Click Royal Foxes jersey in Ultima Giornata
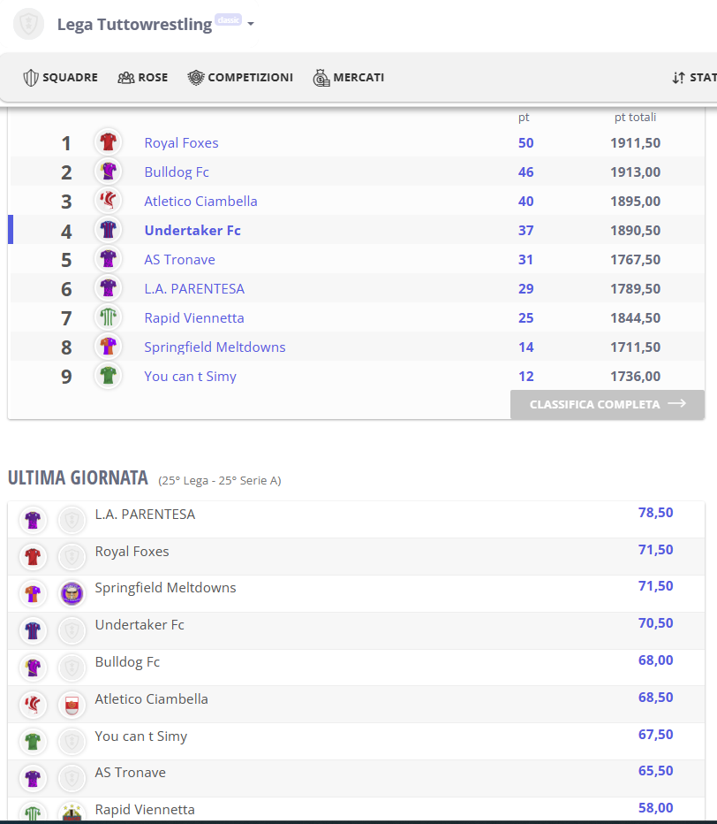The image size is (717, 824). coord(33,556)
